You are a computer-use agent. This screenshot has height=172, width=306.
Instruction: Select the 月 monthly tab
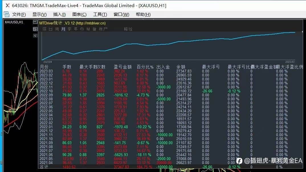coord(63,29)
